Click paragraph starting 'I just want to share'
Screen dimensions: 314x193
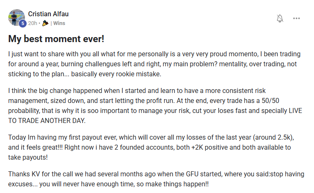pyautogui.click(x=155, y=64)
